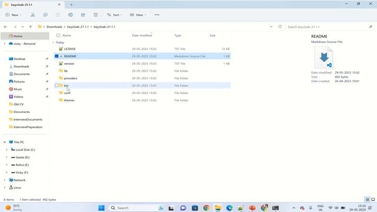Open the Terminal taskbar icon
The height and width of the screenshot is (212, 377).
(x=276, y=208)
